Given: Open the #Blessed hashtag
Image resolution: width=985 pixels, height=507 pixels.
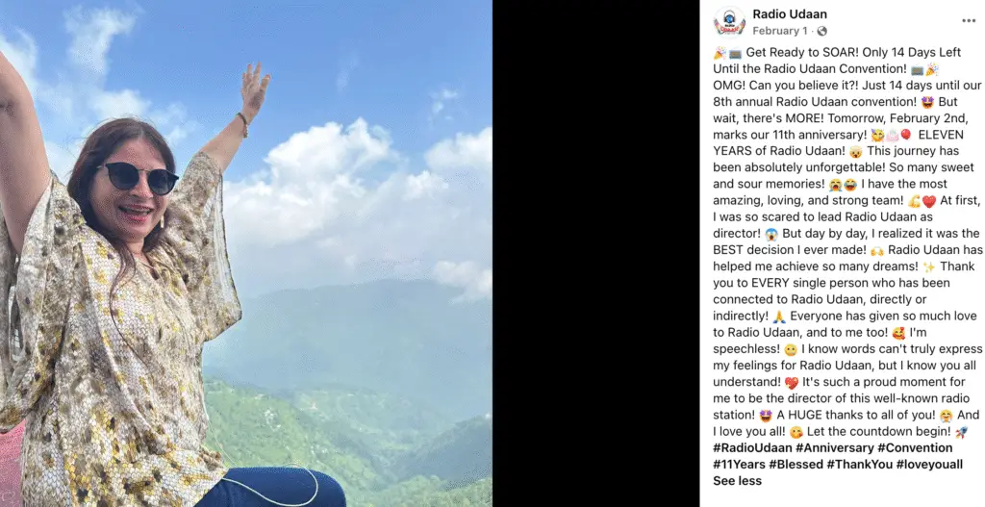Looking at the screenshot, I should [x=796, y=465].
